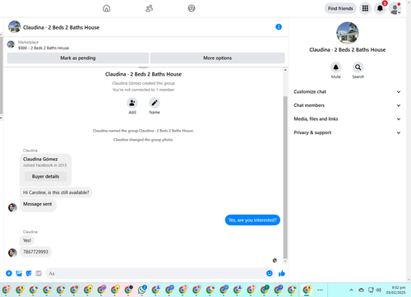Choose a sticker in the composer
Screen dimensions: 411x297
(29, 273)
